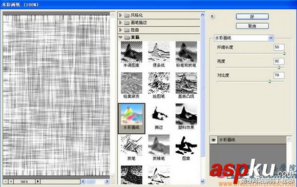Image resolution: width=297 pixels, height=187 pixels.
Task: Collapse the filter thumbnail panel with the double-chevron button
Action: (x=212, y=17)
